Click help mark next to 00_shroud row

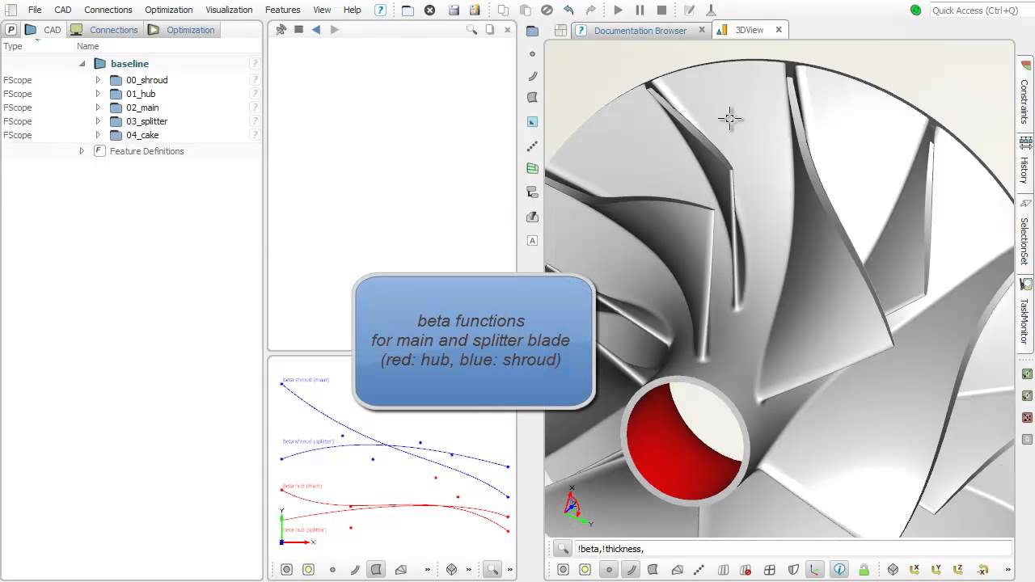pos(255,80)
